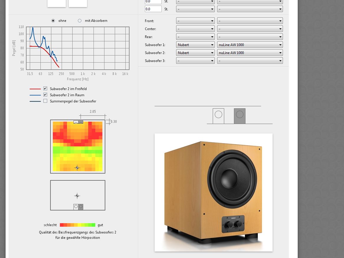Uncheck 'Subwoofer 2 im Freifeld' checkbox
The width and height of the screenshot is (344, 258).
[x=45, y=89]
